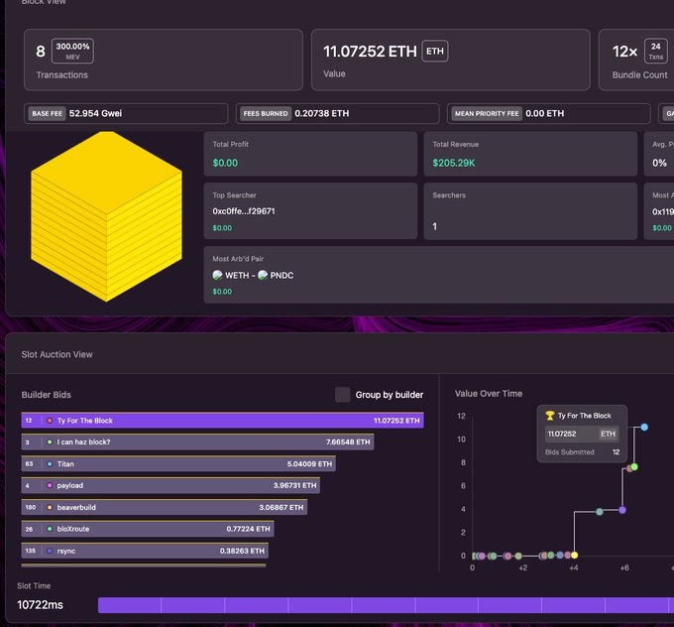Click the 63 bid count for Titan
The image size is (674, 627).
29,464
